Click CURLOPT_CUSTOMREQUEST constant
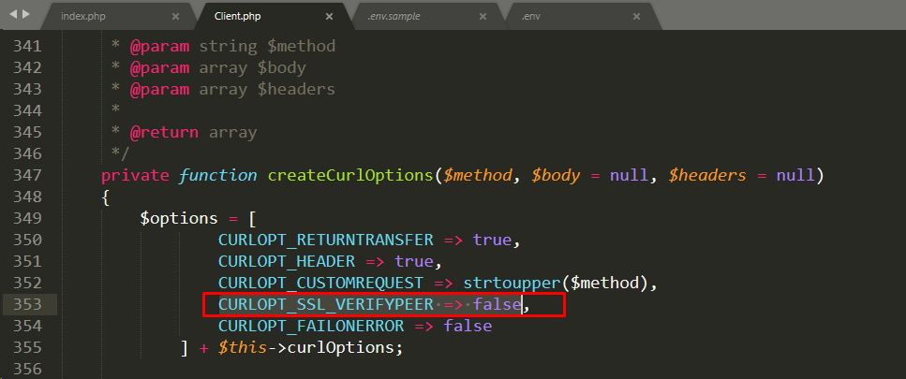The width and height of the screenshot is (906, 379). (x=320, y=283)
